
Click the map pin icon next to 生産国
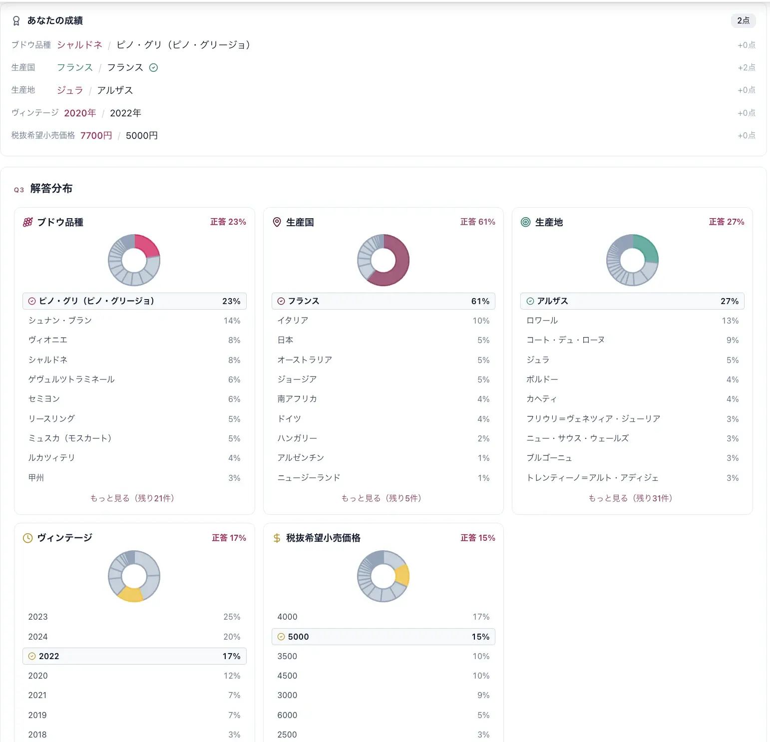(x=277, y=222)
